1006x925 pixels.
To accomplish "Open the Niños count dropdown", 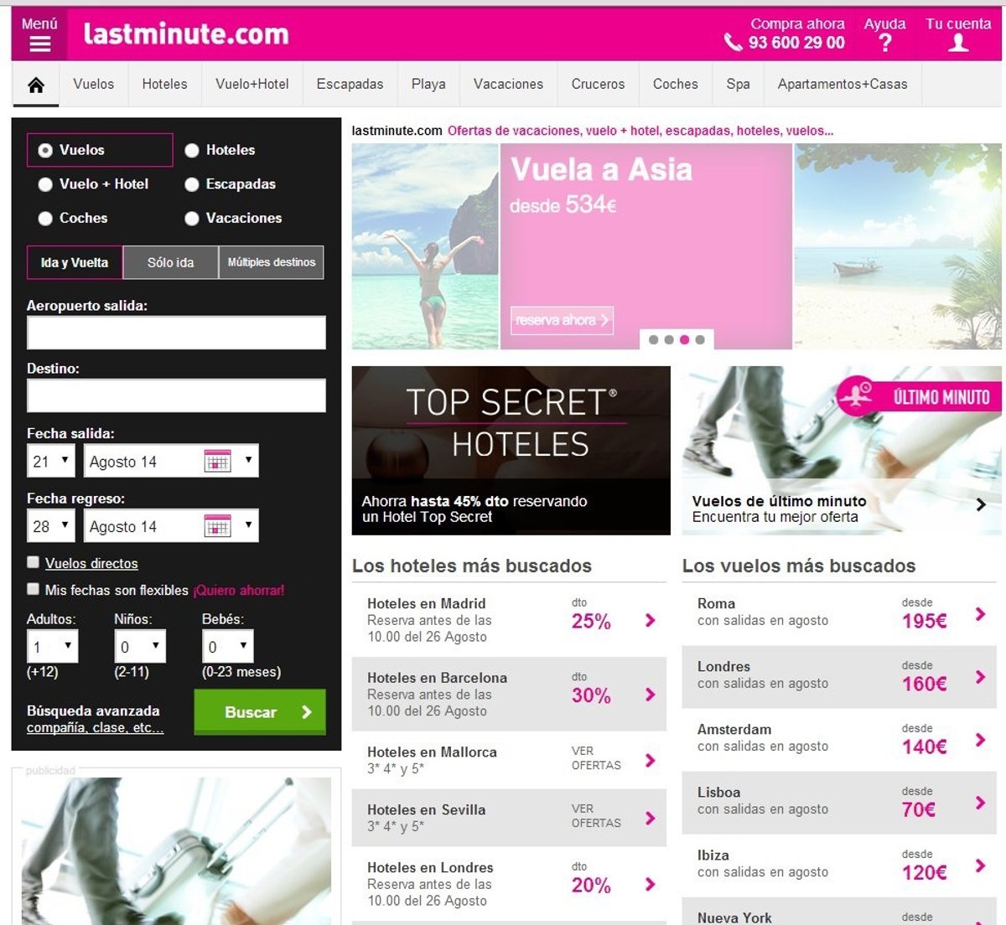I will point(141,647).
